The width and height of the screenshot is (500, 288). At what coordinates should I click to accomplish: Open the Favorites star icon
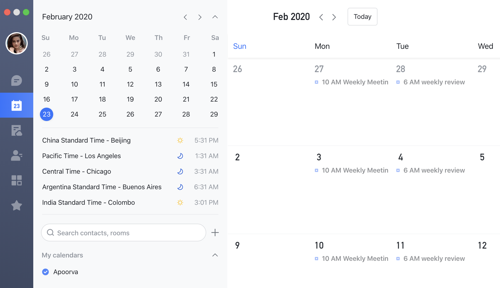17,206
